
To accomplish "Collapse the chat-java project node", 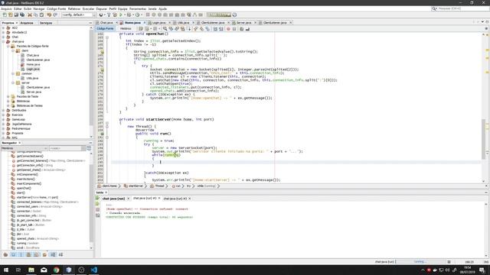I will pos(3,41).
